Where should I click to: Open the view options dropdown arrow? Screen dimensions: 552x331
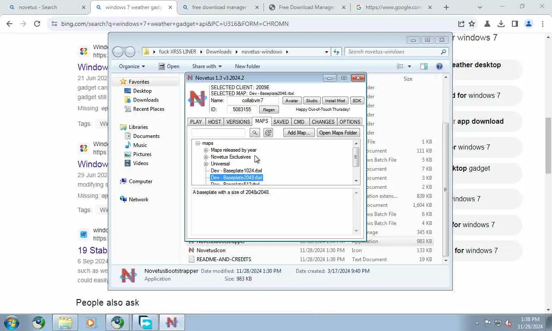pos(409,66)
